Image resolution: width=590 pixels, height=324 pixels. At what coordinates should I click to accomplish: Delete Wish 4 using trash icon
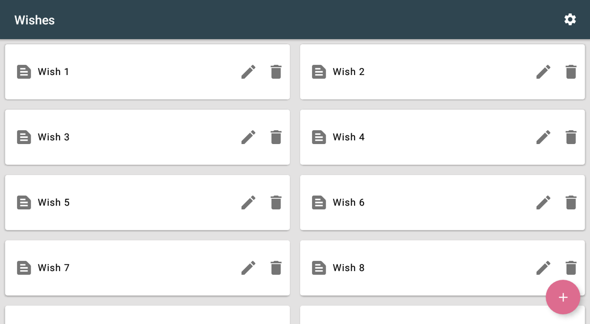(571, 137)
